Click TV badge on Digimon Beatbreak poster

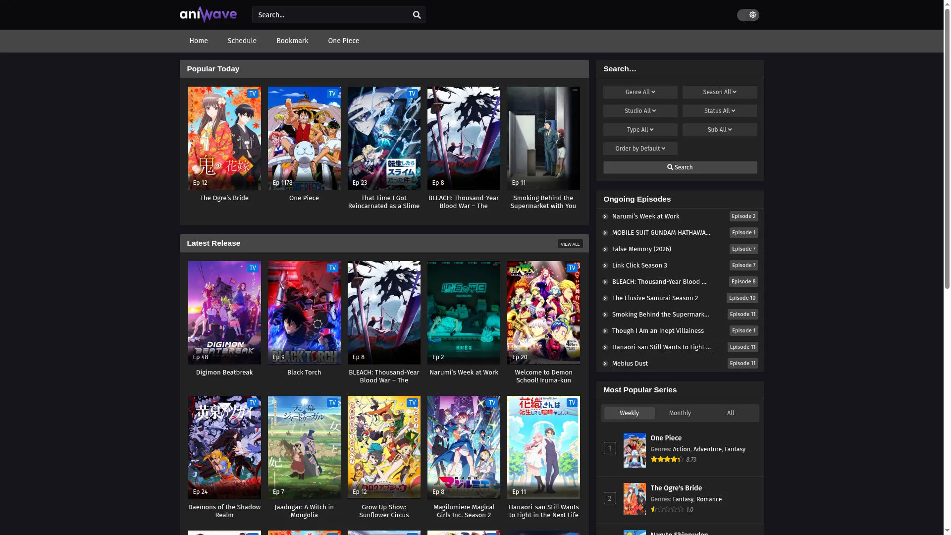click(253, 268)
